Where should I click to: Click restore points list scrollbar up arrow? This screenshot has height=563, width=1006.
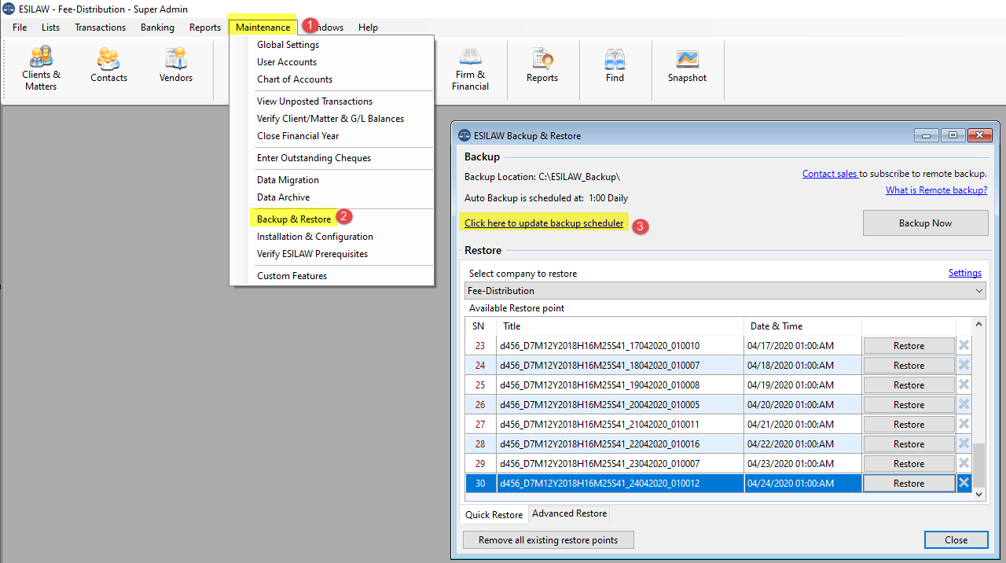click(978, 323)
